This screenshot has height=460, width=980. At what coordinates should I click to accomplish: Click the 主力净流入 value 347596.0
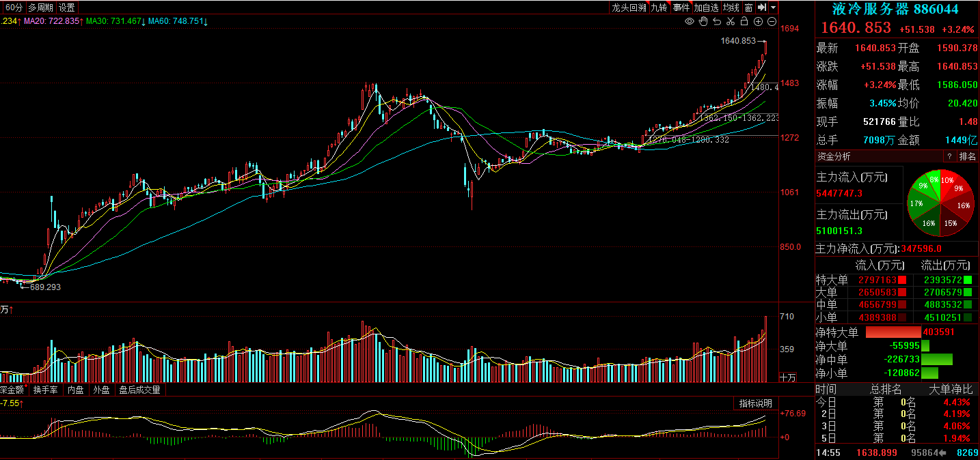coord(921,248)
